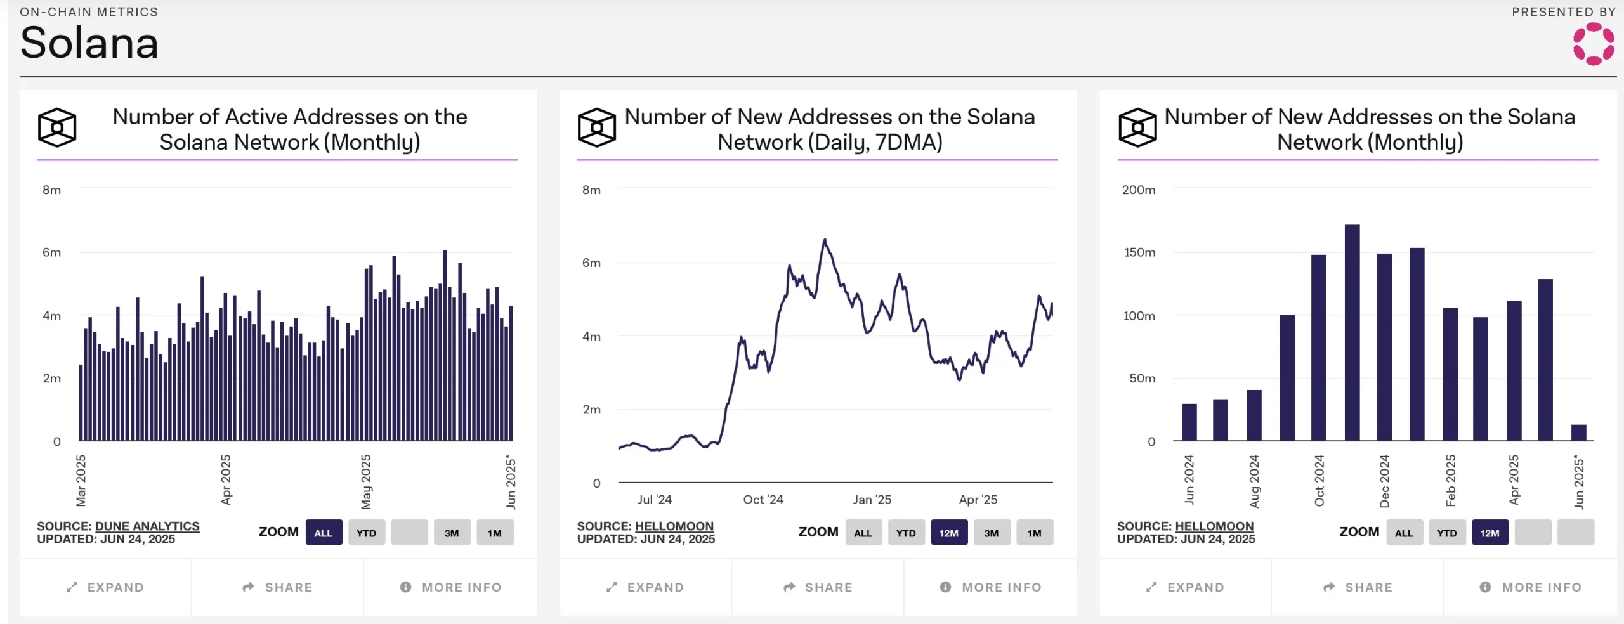Image resolution: width=1624 pixels, height=624 pixels.
Task: Click the cube icon on the Monthly New Addresses chart
Action: [x=1137, y=128]
